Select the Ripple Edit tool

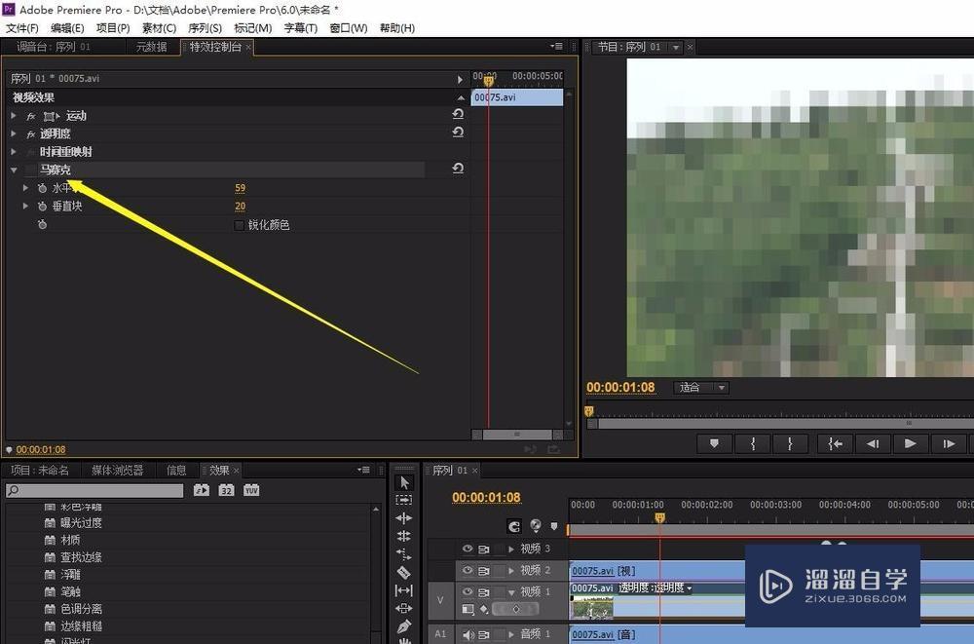pyautogui.click(x=404, y=518)
